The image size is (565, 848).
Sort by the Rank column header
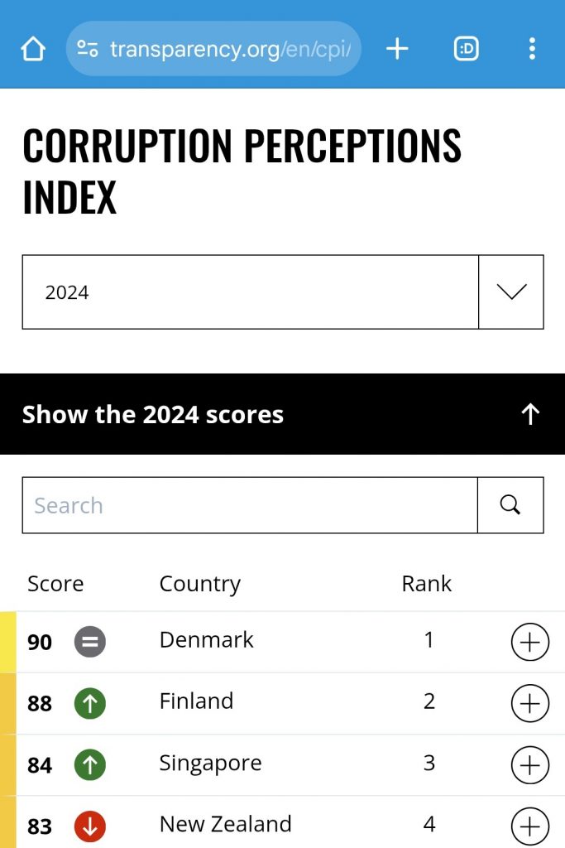[x=426, y=584]
